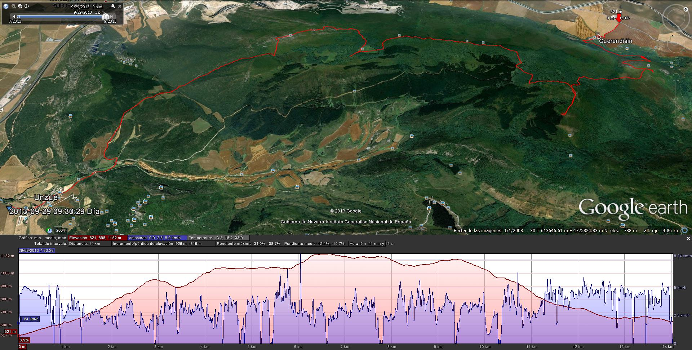The image size is (692, 350).
Task: Step time slider back to start
Action: coord(14,16)
